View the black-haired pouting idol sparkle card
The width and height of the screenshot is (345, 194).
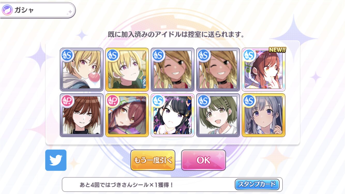(x=172, y=115)
